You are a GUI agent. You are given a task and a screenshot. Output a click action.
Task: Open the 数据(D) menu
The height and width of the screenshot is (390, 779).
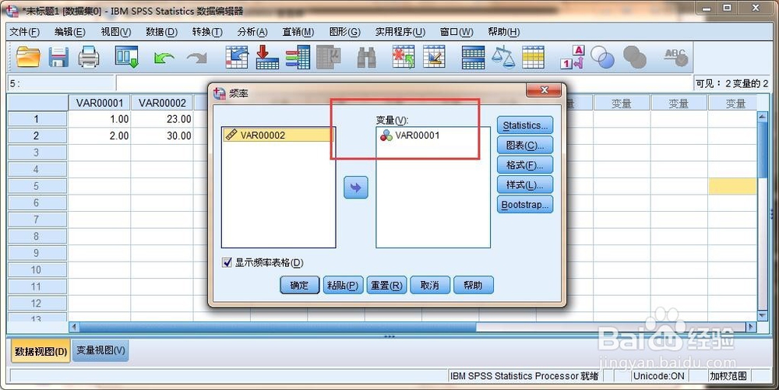click(x=161, y=32)
